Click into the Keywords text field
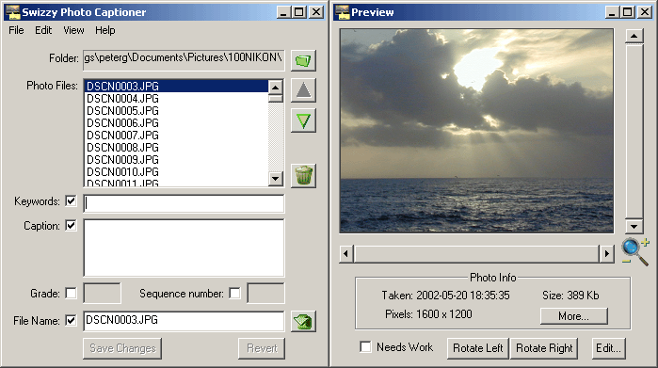 184,203
